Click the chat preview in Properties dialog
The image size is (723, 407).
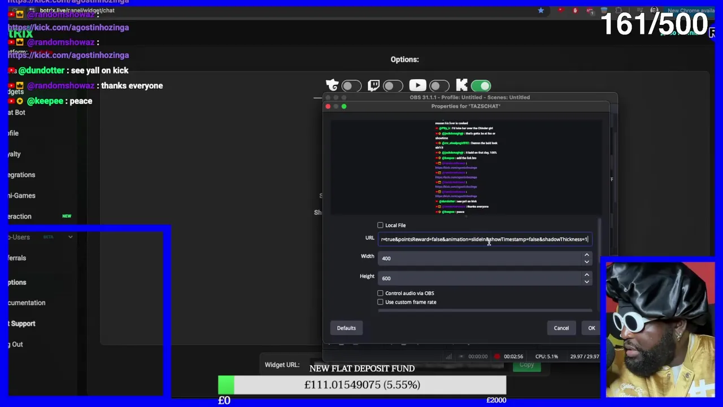pyautogui.click(x=466, y=167)
